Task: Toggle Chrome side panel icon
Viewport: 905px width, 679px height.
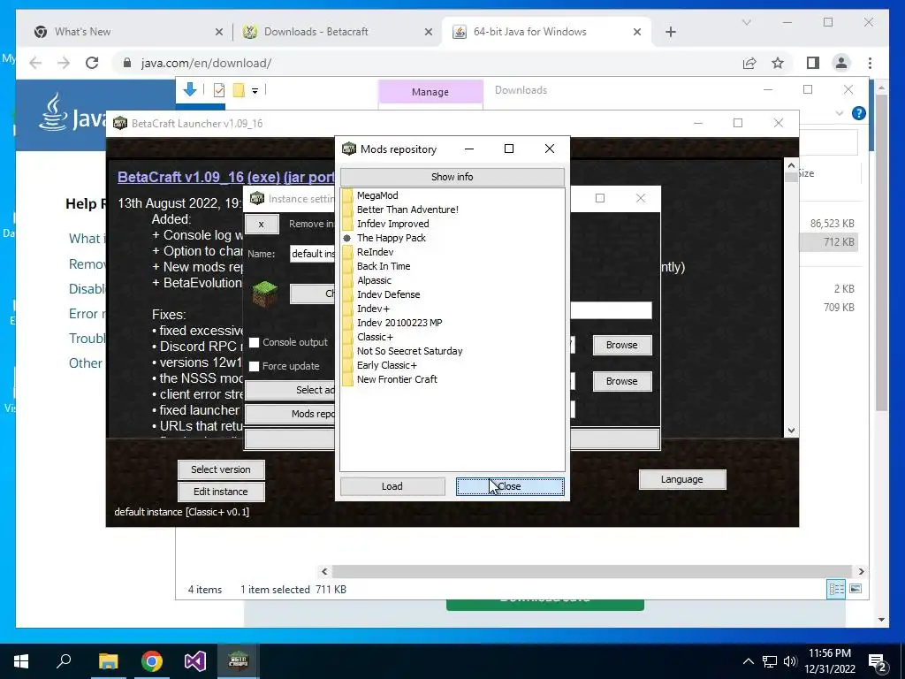Action: [813, 63]
